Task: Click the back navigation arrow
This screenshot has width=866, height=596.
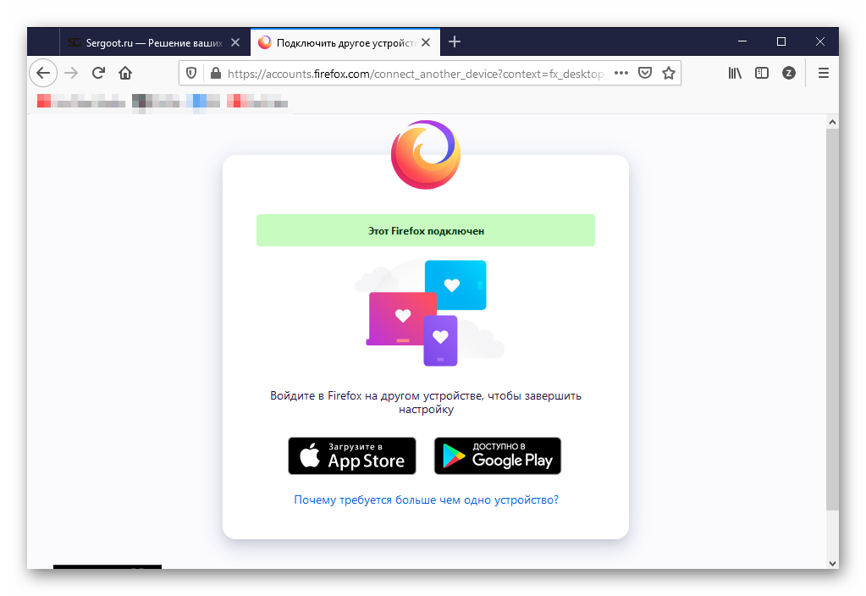Action: [43, 73]
